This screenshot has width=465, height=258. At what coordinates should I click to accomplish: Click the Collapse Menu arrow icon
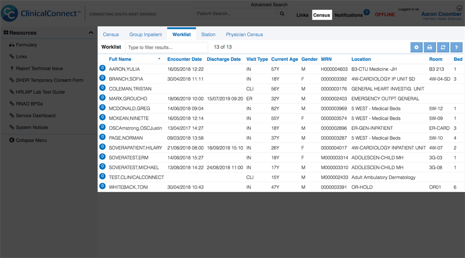(x=12, y=140)
